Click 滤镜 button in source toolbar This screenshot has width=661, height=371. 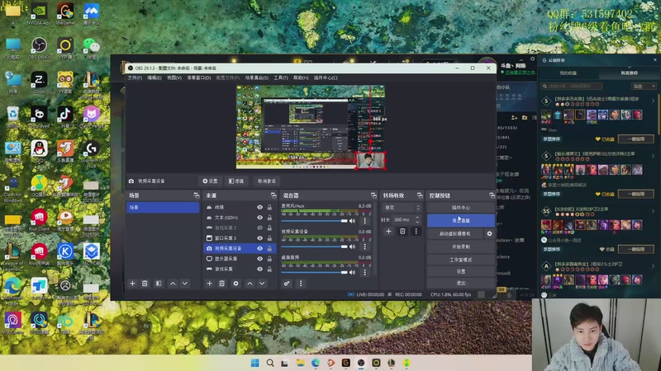[236, 181]
